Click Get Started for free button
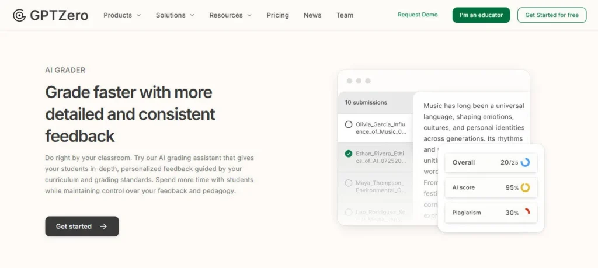Screen dimensions: 598x268 pyautogui.click(x=552, y=15)
